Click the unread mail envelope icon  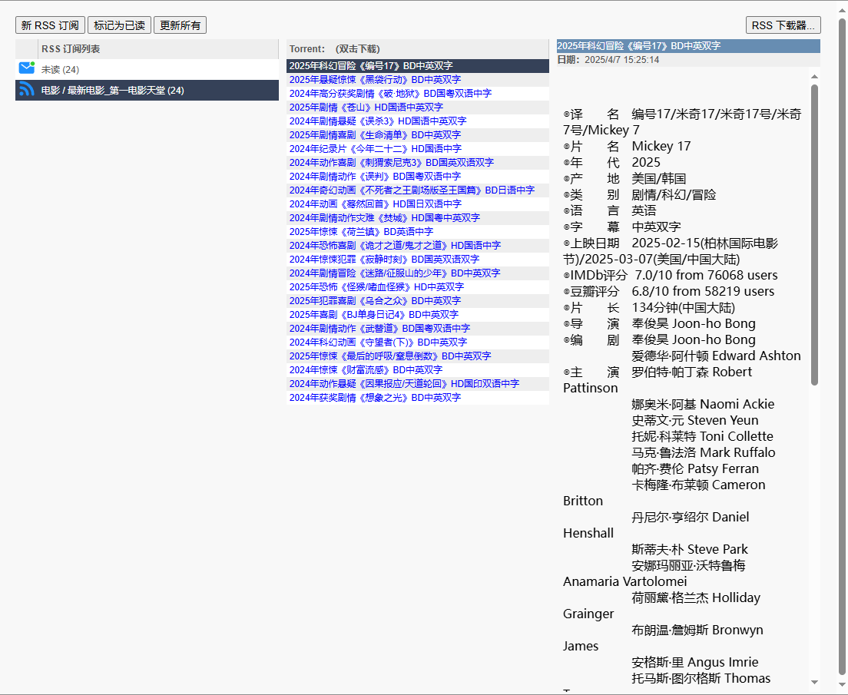tap(27, 68)
